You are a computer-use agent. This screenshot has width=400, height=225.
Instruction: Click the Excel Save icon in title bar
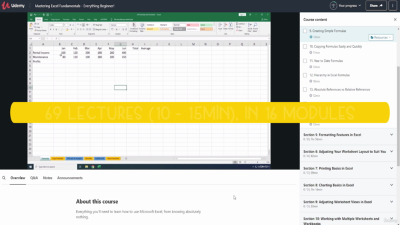click(x=31, y=15)
